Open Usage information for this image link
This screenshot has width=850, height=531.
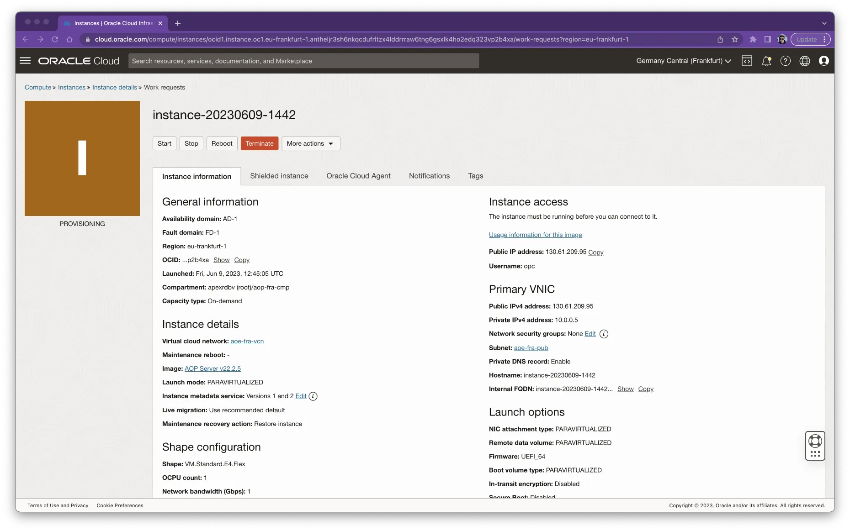point(535,235)
